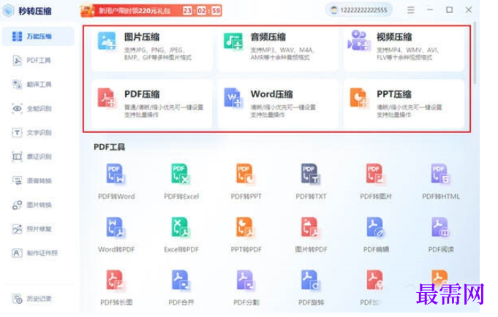Open the hamburger menu in title bar

(411, 10)
